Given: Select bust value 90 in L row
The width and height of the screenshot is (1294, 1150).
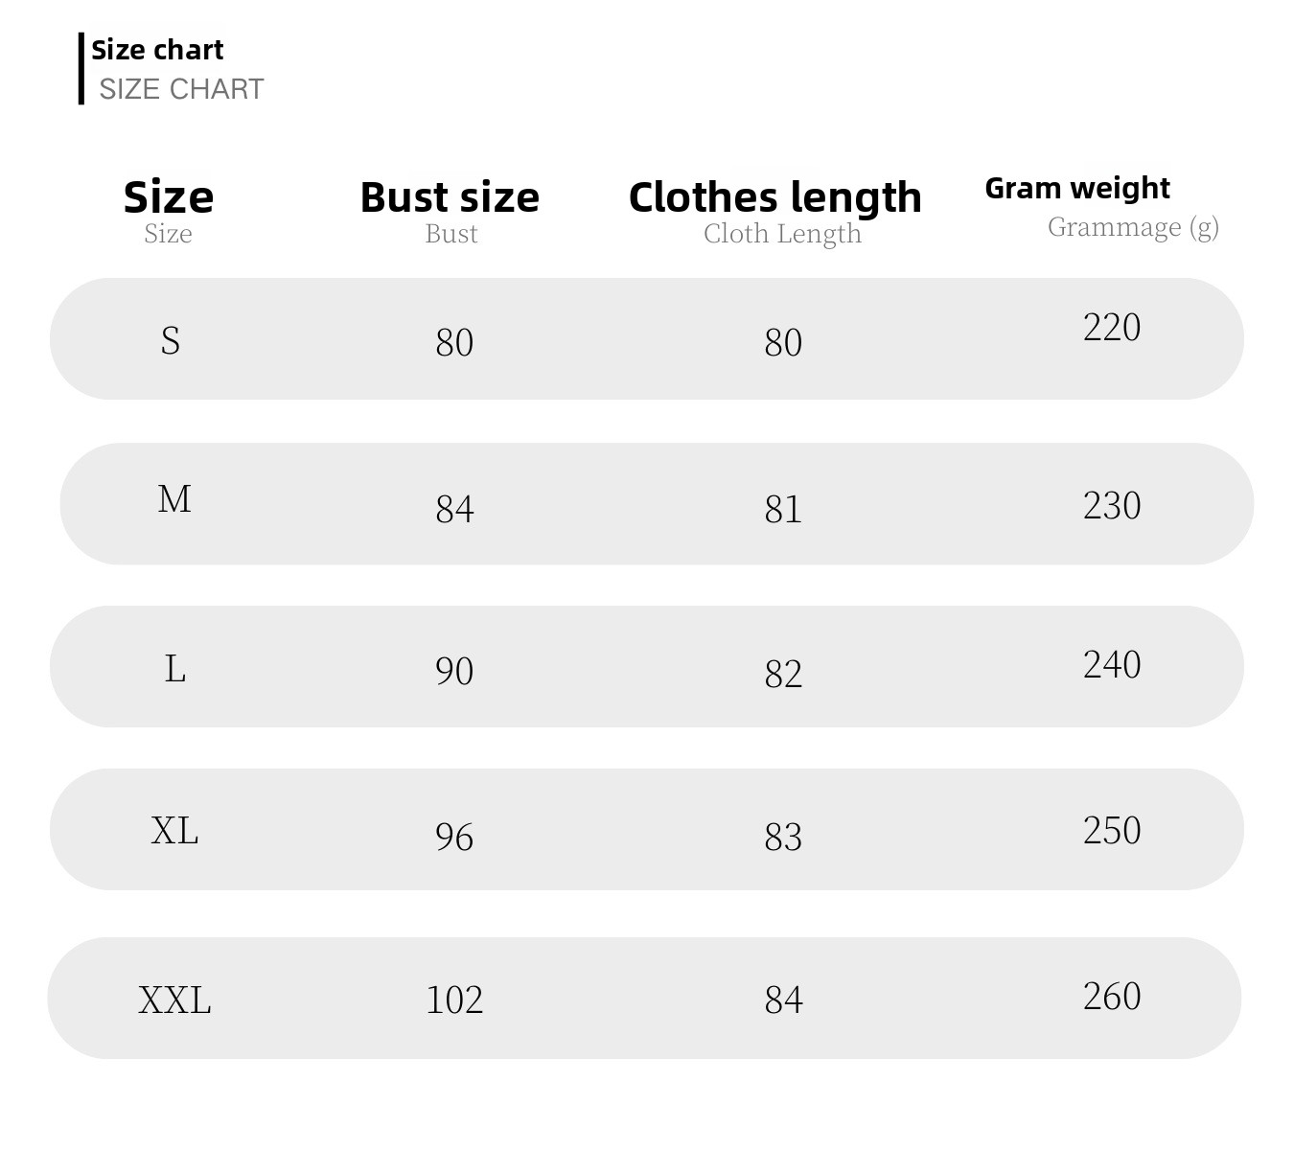Looking at the screenshot, I should pos(454,671).
